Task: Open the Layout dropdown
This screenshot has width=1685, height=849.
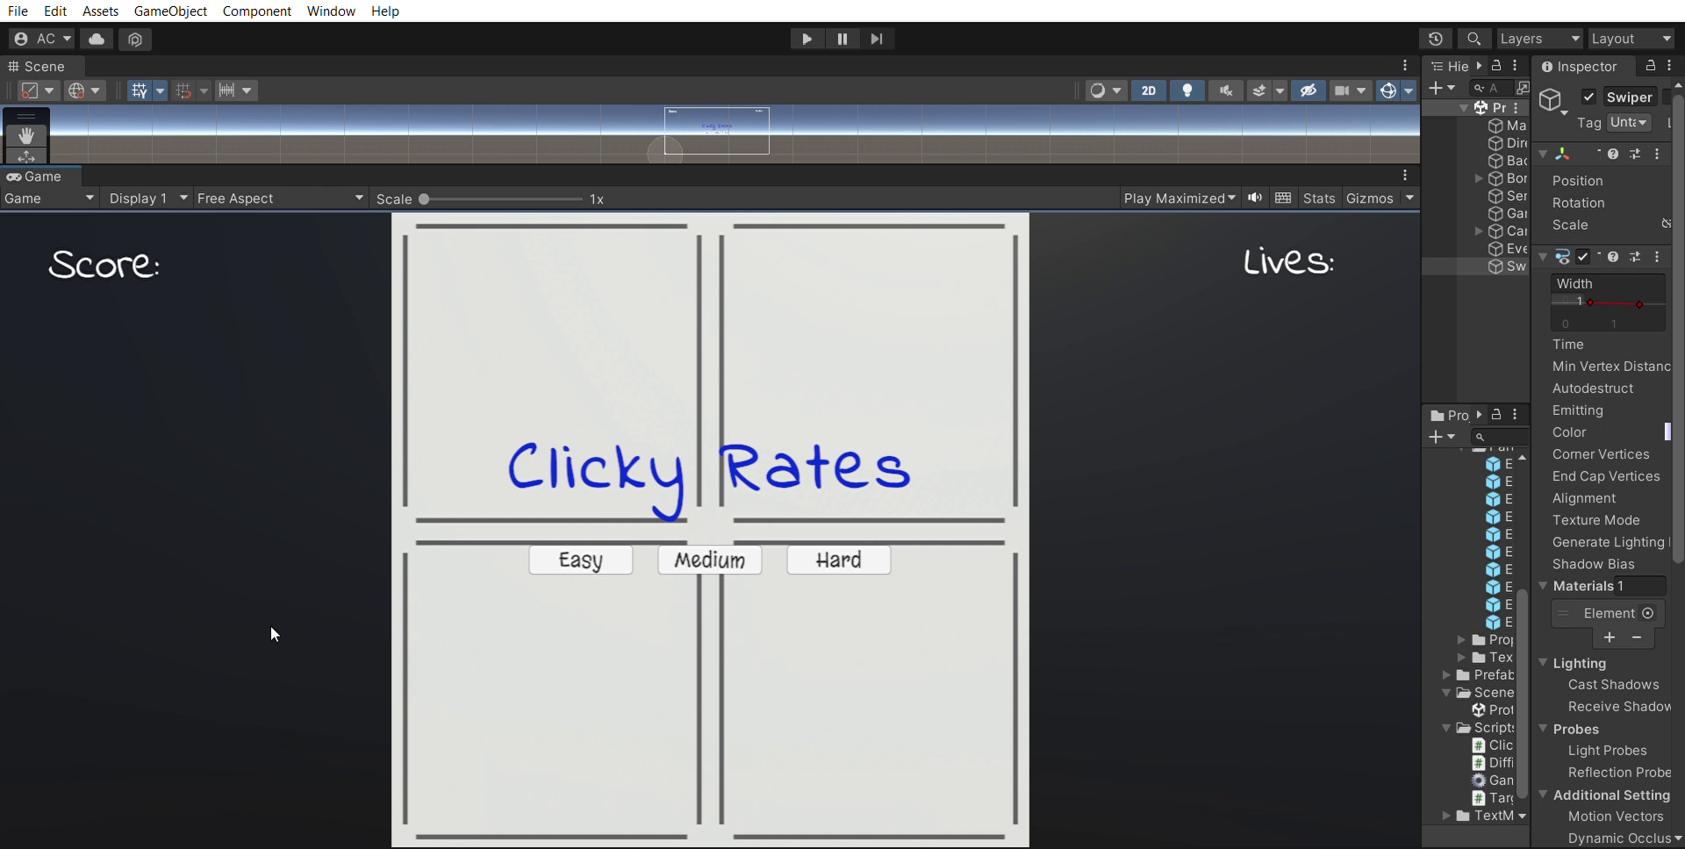Action: tap(1631, 39)
